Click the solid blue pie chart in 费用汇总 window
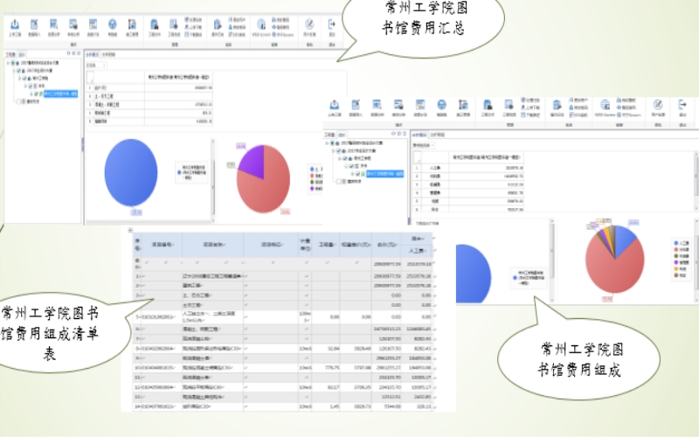 pyautogui.click(x=131, y=172)
